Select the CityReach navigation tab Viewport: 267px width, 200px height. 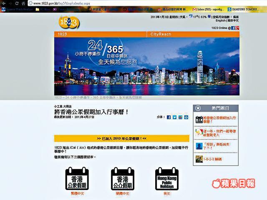coord(193,34)
